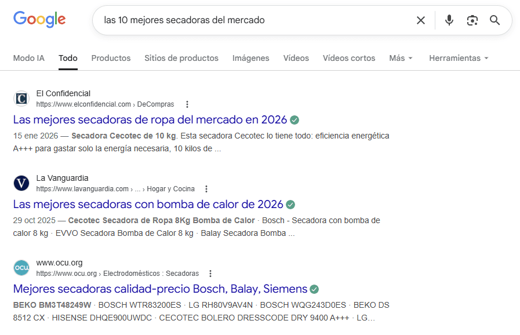
Task: Open three-dot menu on the OCU result
Action: coord(210,273)
